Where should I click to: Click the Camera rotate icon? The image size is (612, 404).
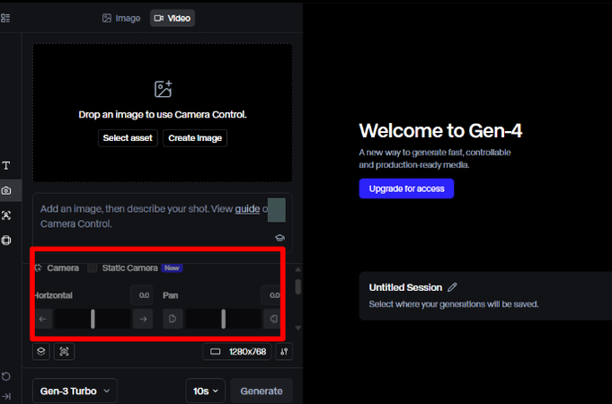click(39, 268)
